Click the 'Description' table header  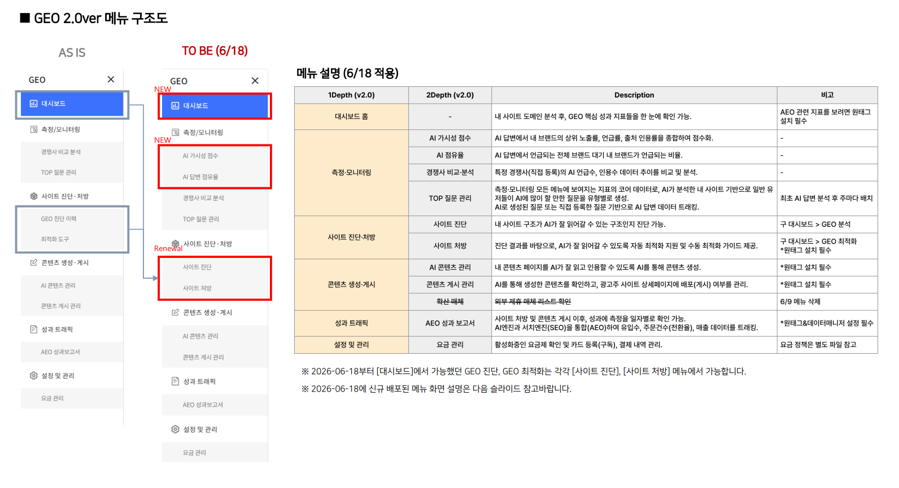634,95
